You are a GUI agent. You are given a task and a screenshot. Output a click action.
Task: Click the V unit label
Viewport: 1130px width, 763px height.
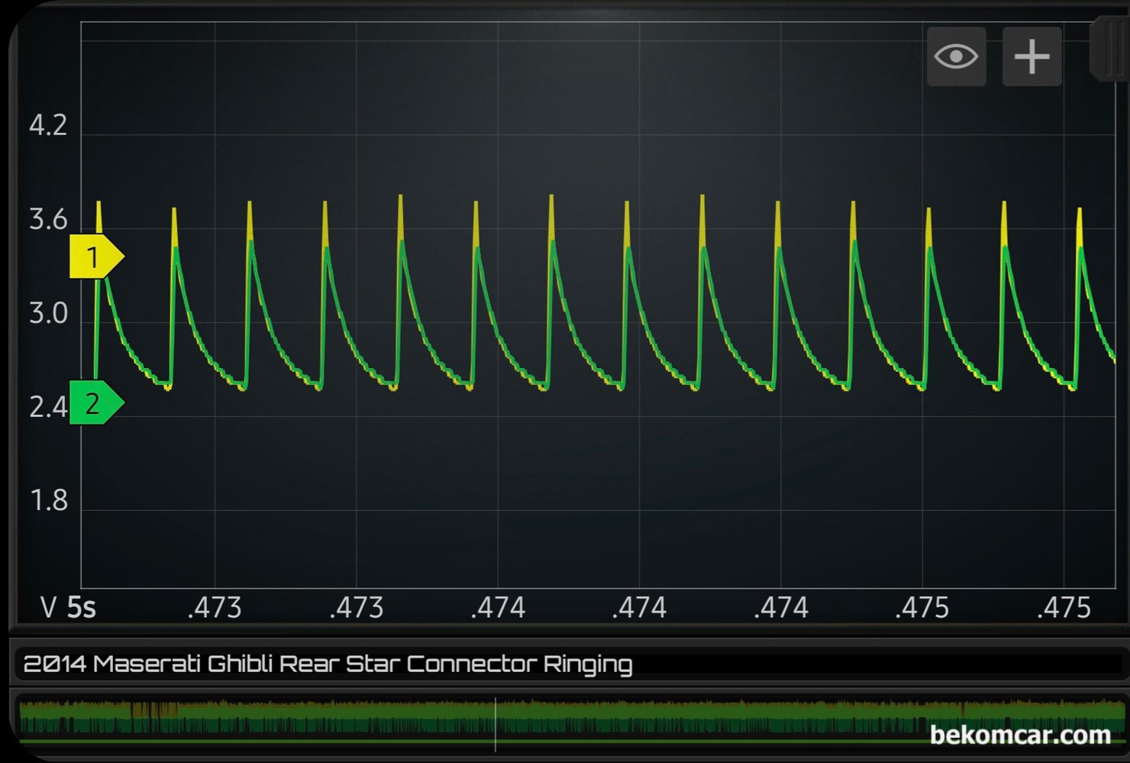click(48, 608)
